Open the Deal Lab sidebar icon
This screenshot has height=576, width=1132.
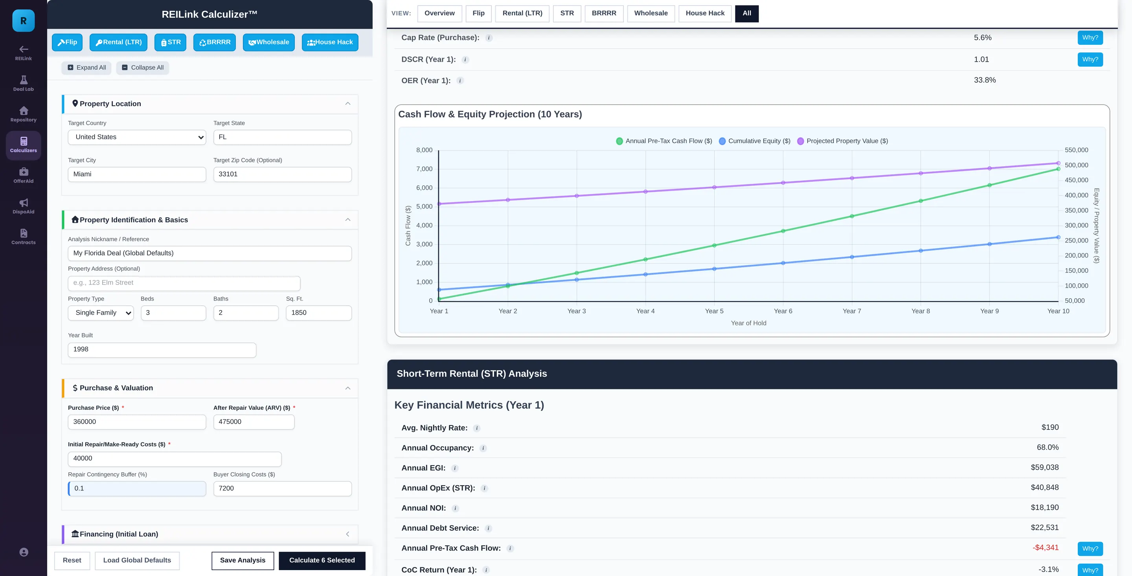(x=23, y=83)
